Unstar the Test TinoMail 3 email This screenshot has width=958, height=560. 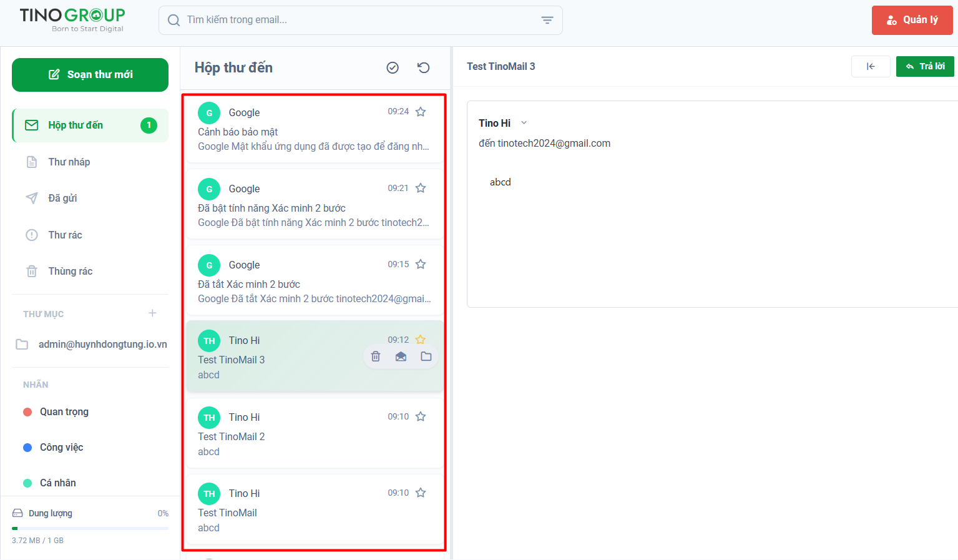[x=421, y=340]
